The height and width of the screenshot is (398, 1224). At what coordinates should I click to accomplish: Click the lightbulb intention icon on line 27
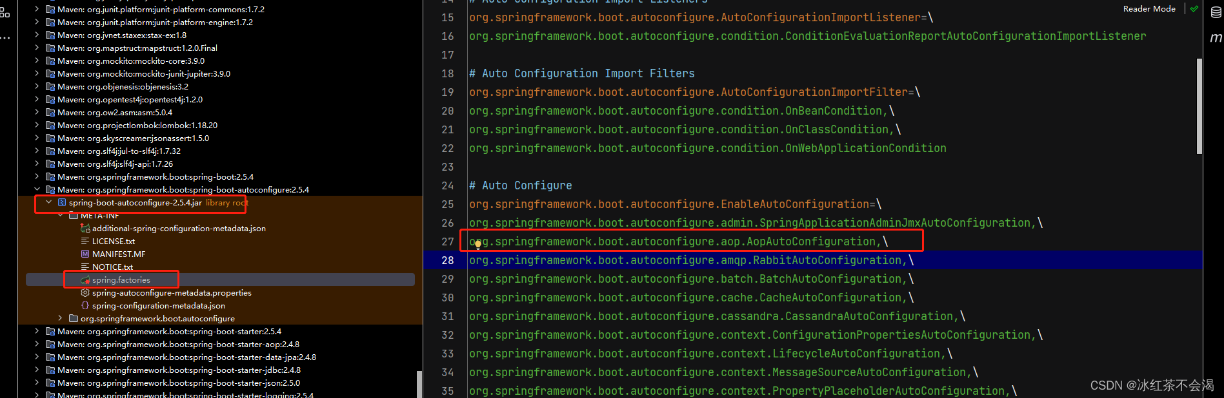pos(478,244)
